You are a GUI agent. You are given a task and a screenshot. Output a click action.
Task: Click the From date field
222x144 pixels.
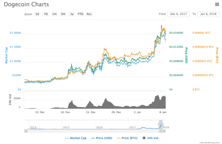(178, 14)
